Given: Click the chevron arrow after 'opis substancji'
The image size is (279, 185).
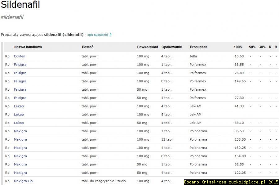Looking at the screenshot, I should [110, 34].
